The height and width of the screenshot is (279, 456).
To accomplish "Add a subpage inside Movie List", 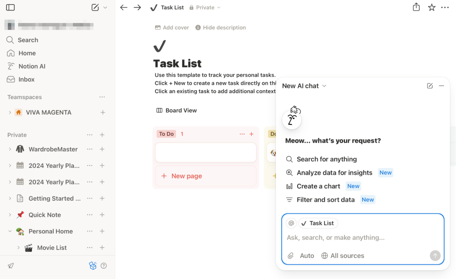I will 102,248.
